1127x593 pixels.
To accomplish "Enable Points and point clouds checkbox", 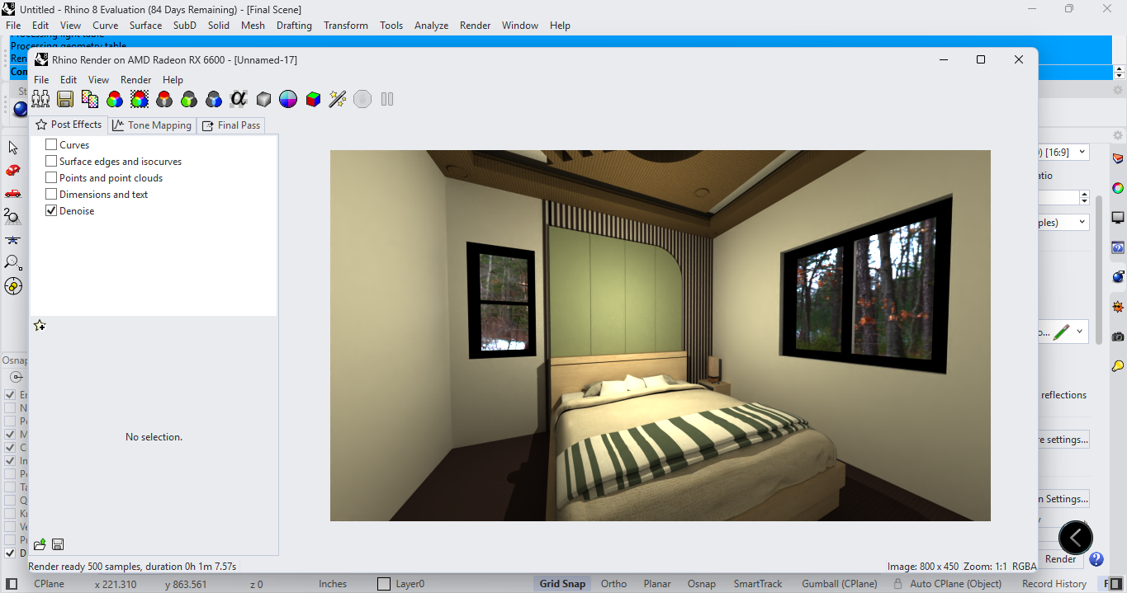I will click(51, 178).
